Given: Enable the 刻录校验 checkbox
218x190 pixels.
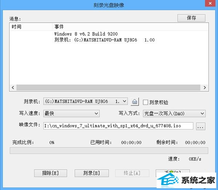Looking at the screenshot, I should (145, 102).
